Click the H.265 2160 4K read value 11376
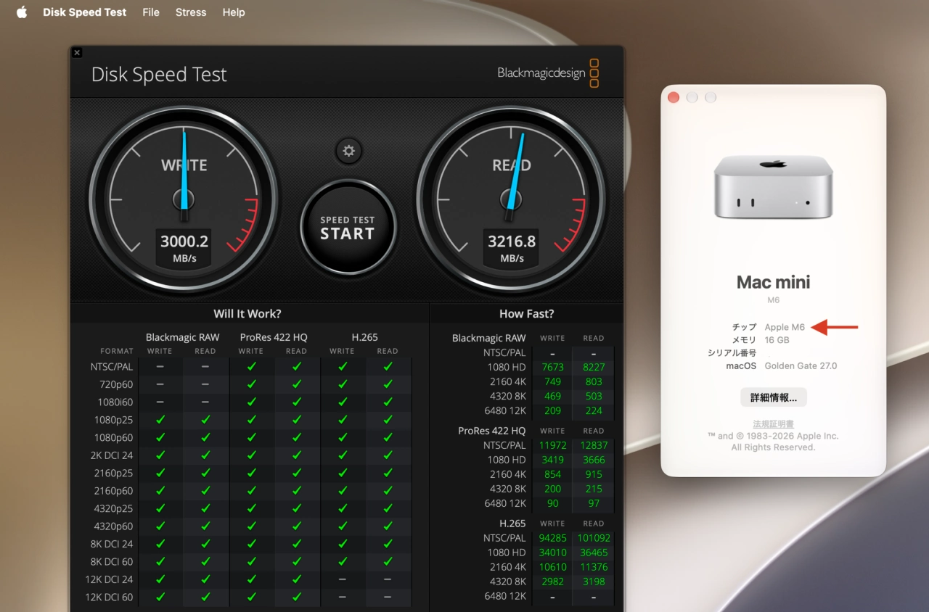 (x=593, y=567)
